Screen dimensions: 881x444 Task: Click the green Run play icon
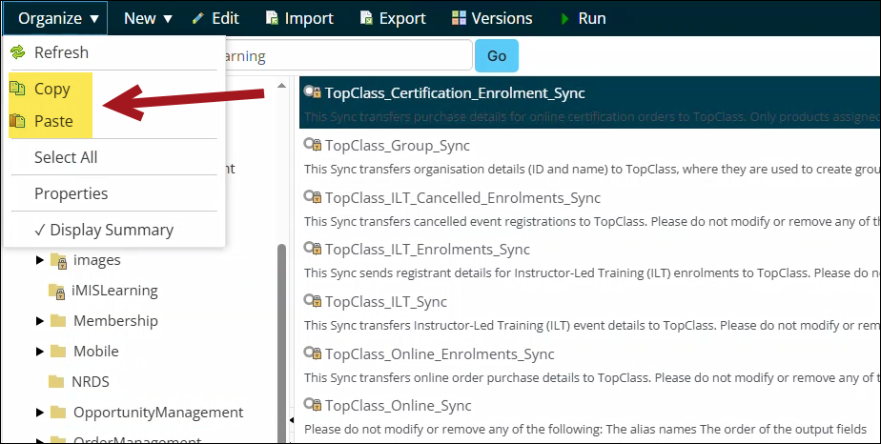click(564, 18)
